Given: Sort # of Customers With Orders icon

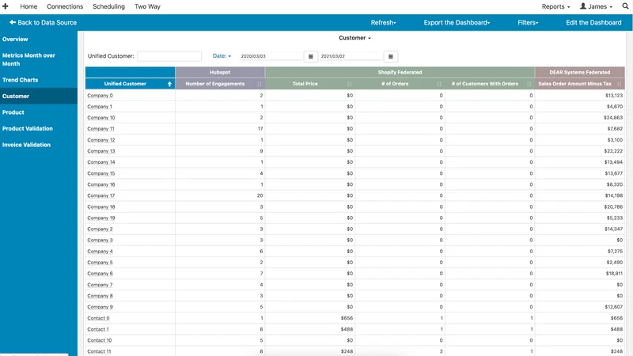Looking at the screenshot, I should click(529, 84).
